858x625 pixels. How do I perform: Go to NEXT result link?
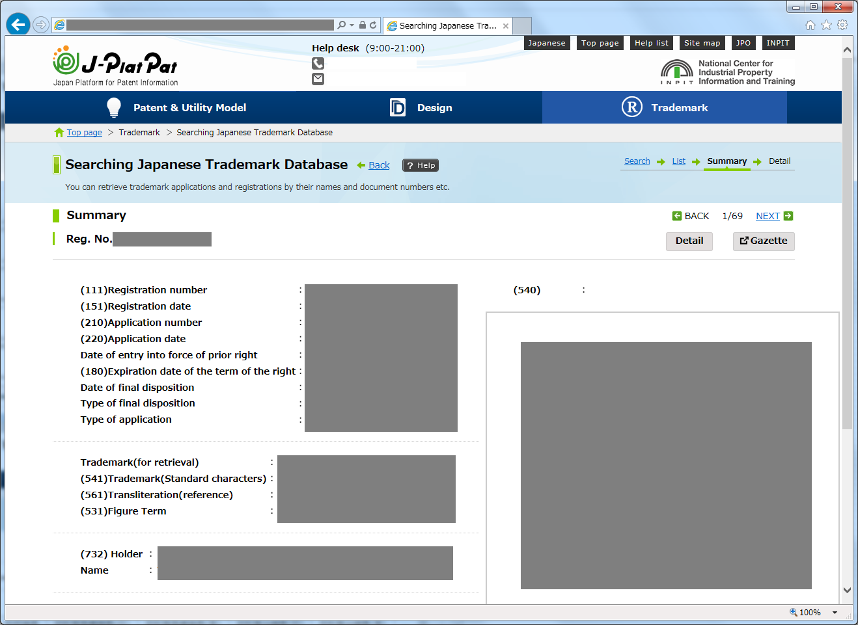tap(768, 216)
